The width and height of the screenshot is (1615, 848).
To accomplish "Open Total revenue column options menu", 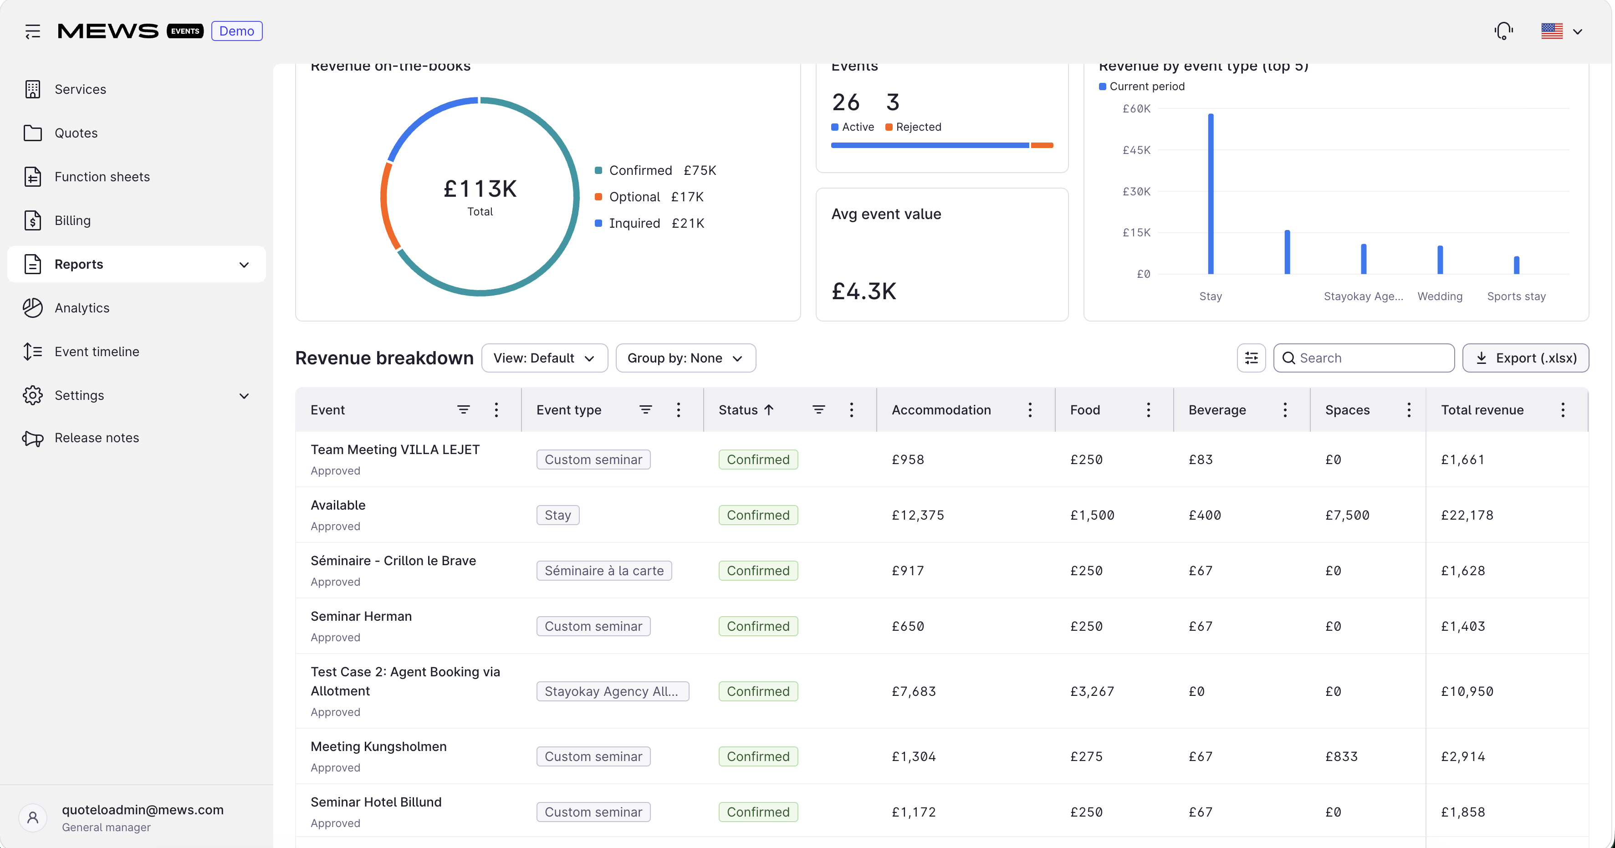I will click(x=1562, y=410).
